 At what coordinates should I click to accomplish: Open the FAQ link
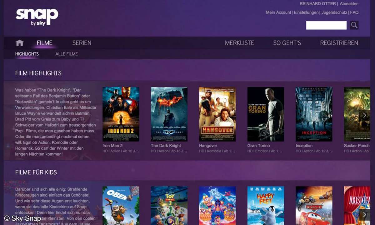pyautogui.click(x=354, y=12)
